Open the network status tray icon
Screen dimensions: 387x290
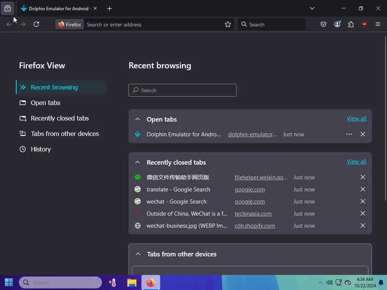click(338, 282)
